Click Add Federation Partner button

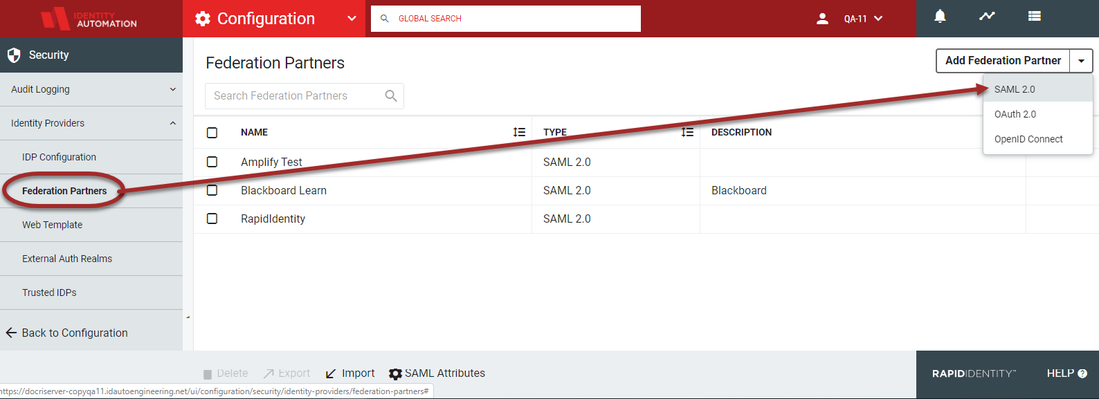[1003, 61]
